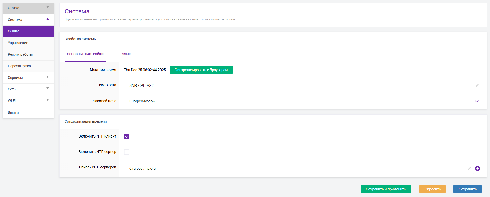490x197 pixels.
Task: Open the Europe/Moscow timezone dropdown
Action: tap(302, 101)
